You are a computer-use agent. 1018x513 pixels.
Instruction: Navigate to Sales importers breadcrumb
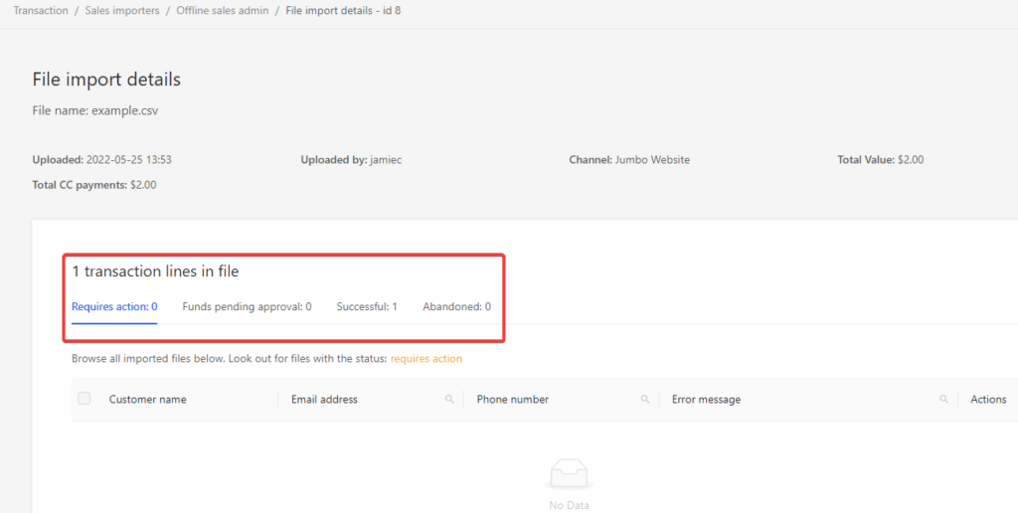[x=122, y=11]
